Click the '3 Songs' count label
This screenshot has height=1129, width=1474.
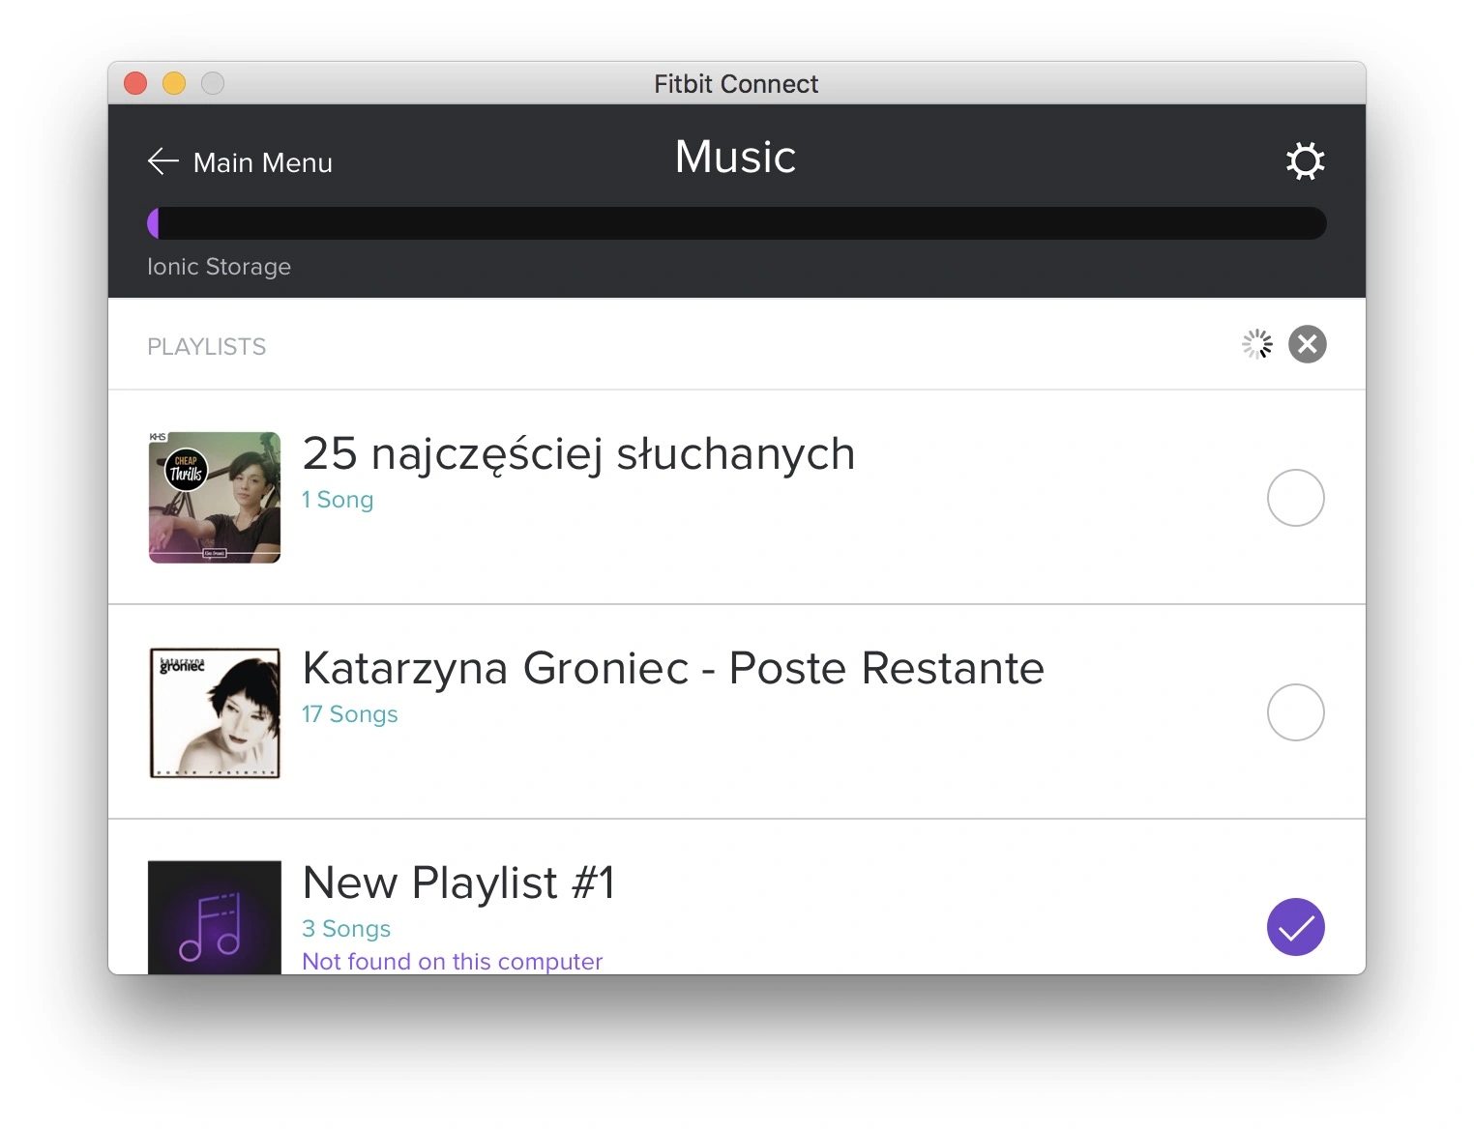pos(346,929)
